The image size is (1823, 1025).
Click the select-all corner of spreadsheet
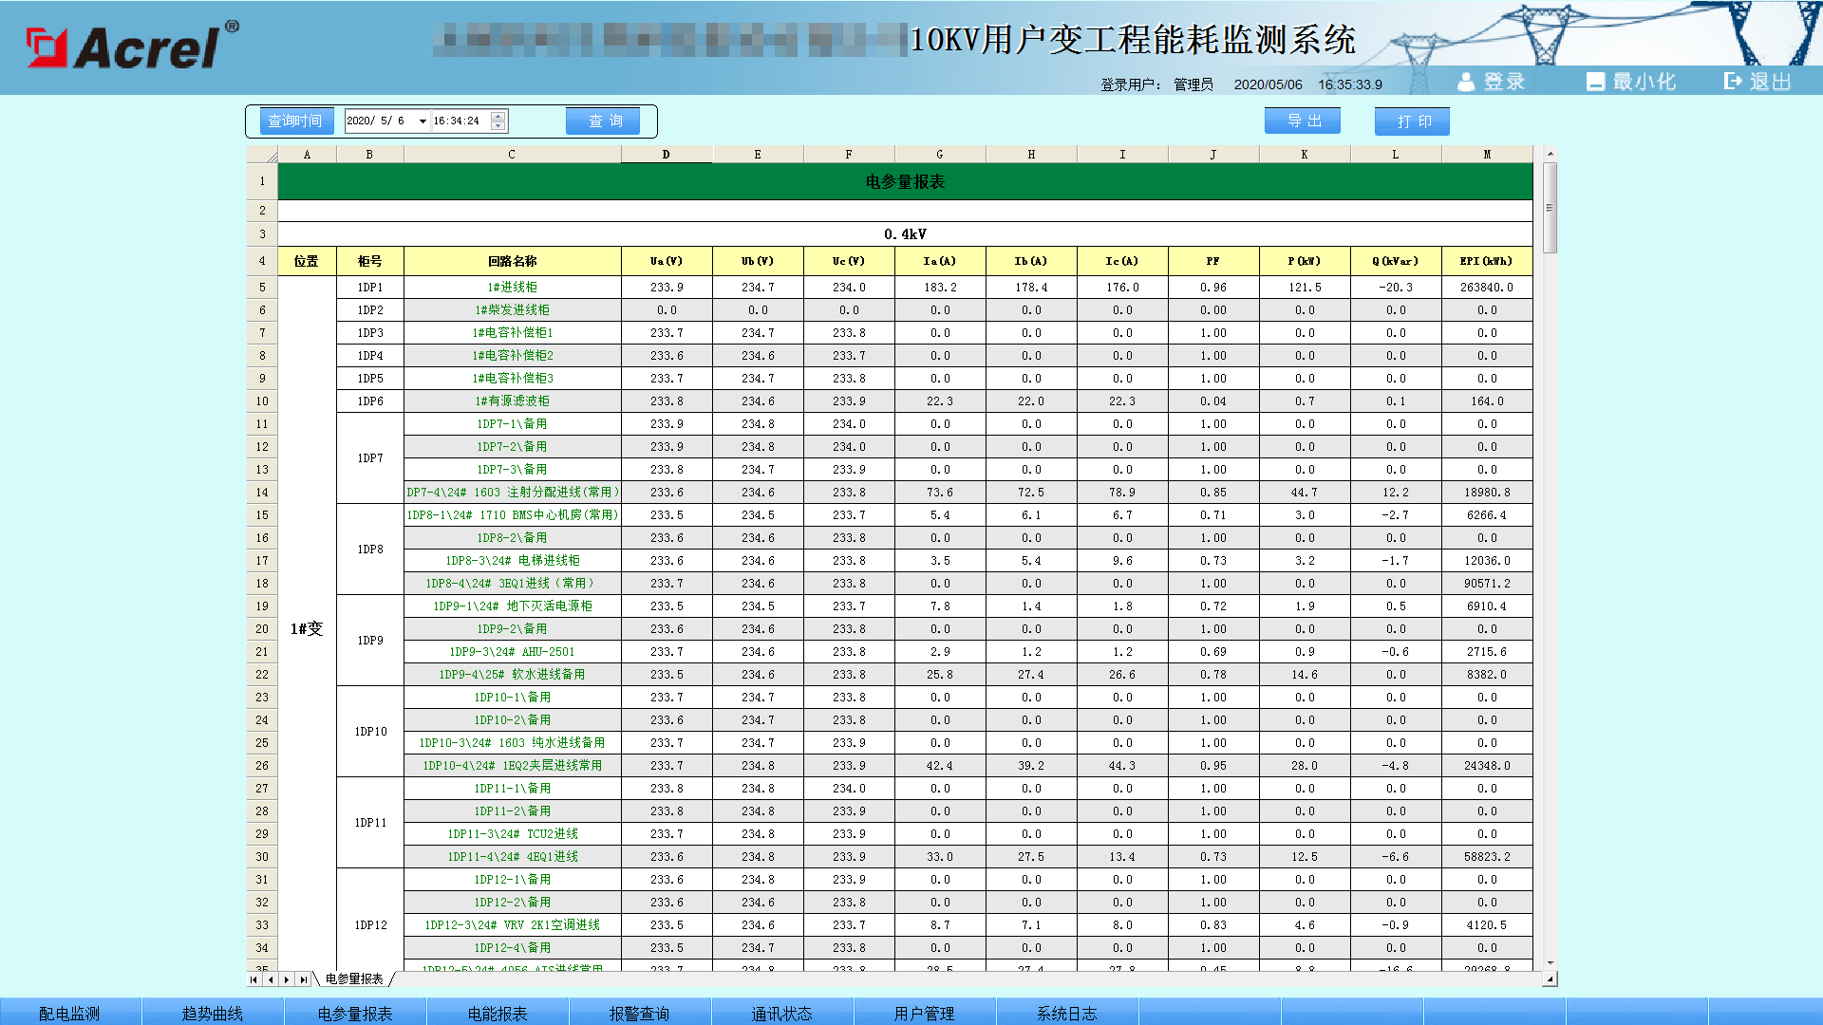[263, 155]
